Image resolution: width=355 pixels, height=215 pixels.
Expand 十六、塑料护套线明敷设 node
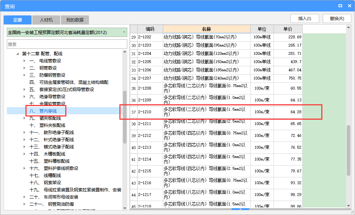(x=24, y=168)
